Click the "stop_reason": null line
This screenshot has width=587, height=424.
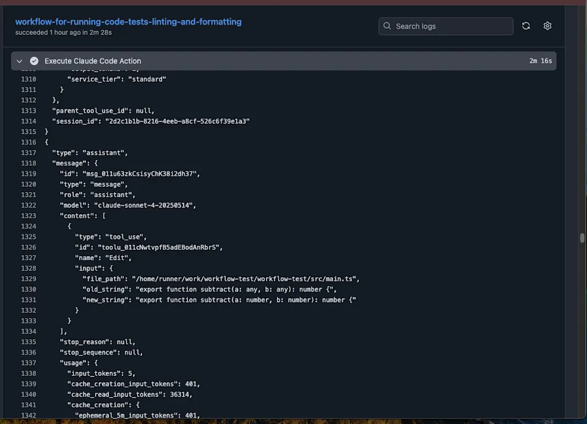point(97,342)
